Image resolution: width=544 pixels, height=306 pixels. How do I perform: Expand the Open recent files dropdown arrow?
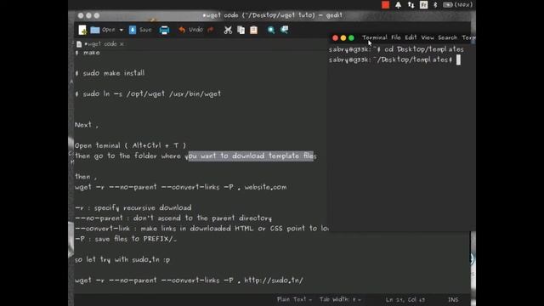[121, 31]
